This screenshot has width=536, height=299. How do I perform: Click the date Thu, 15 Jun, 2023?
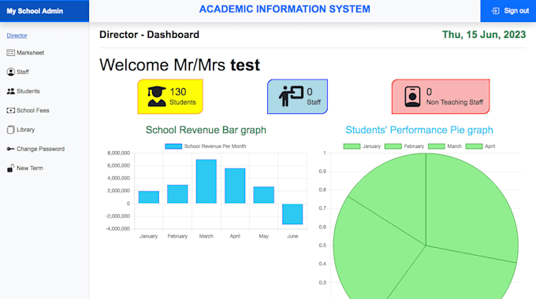484,35
